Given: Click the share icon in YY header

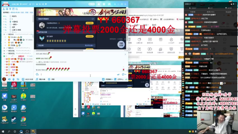Looking at the screenshot, I should tap(43, 4).
